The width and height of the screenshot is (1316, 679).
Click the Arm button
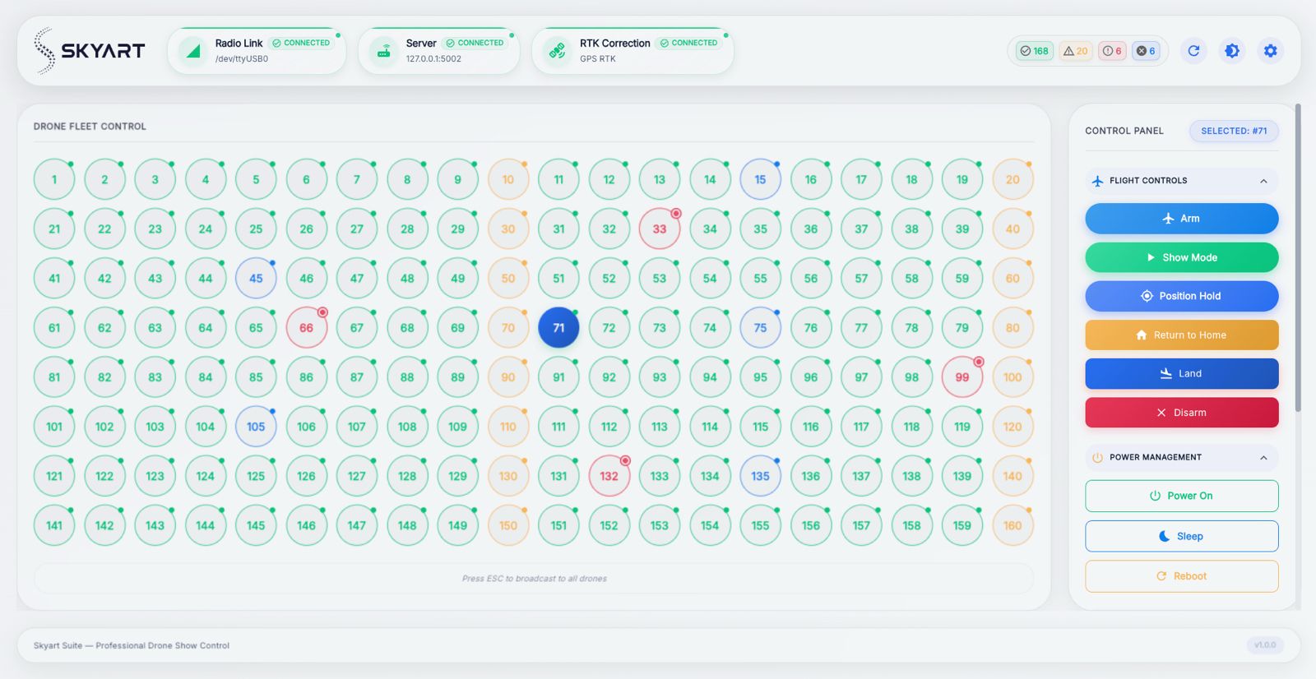[1182, 219]
